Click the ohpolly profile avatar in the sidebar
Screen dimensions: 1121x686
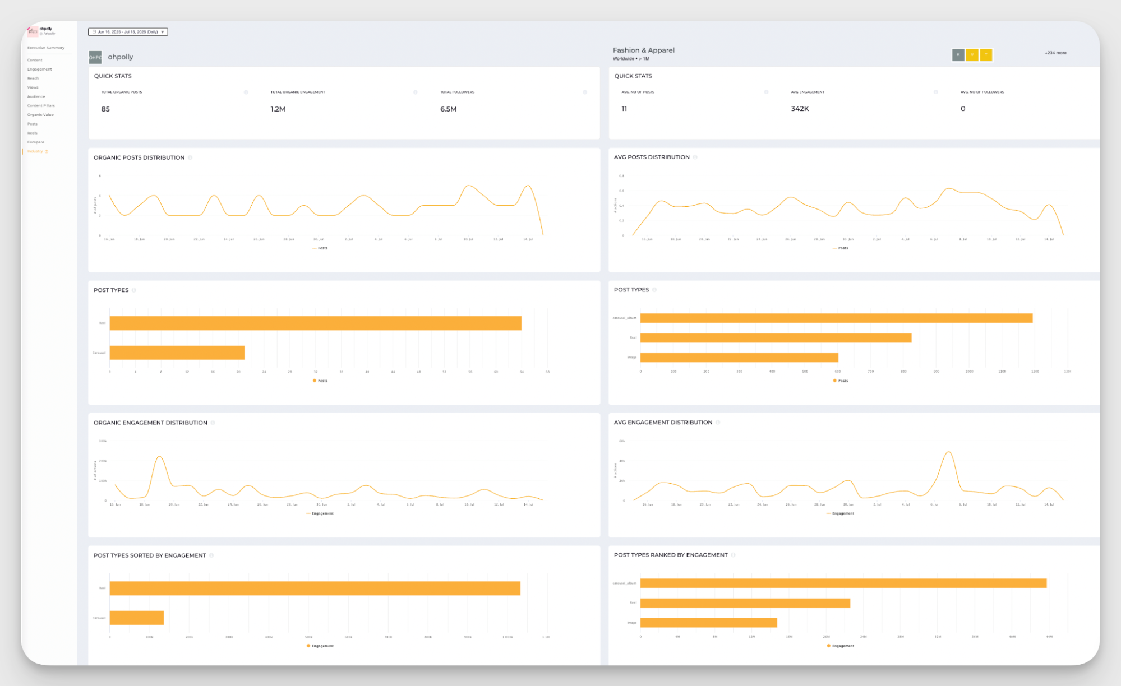click(33, 31)
